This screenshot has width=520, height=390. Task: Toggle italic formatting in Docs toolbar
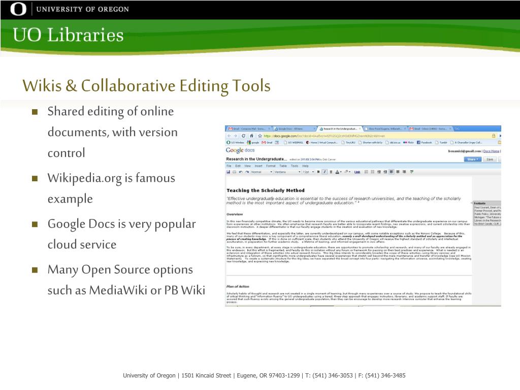tap(324, 172)
